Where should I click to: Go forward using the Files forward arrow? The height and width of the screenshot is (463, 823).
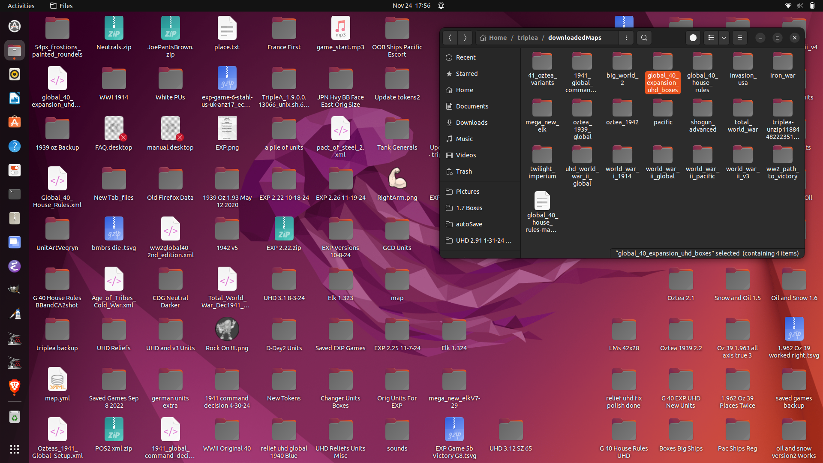[465, 38]
